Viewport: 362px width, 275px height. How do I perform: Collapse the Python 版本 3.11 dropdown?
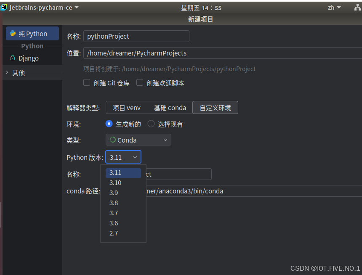click(x=123, y=157)
